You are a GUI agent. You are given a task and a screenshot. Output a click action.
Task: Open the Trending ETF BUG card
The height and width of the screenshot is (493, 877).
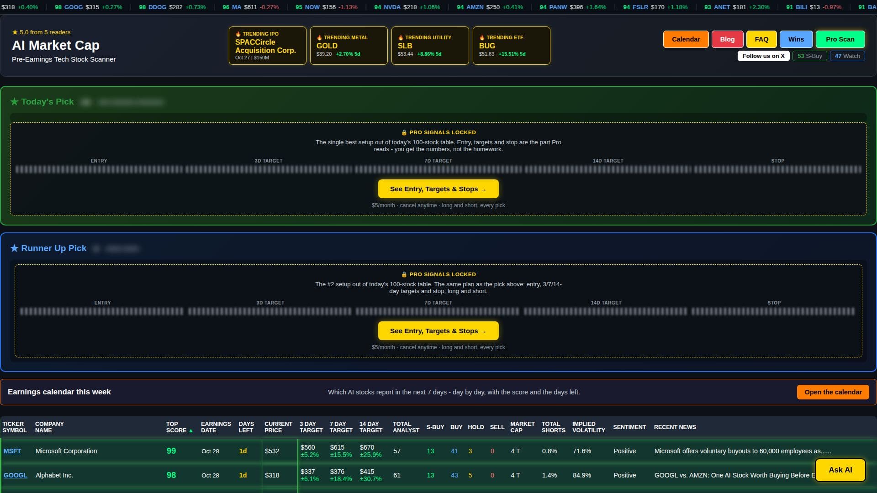point(511,46)
